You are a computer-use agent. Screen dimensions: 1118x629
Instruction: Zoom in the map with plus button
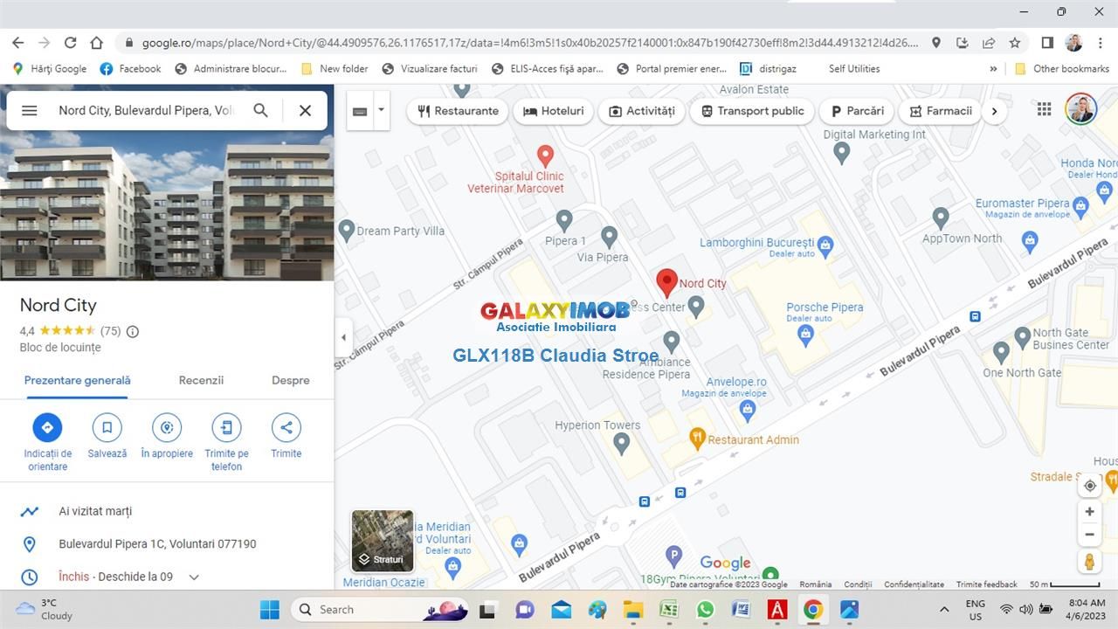coord(1089,512)
